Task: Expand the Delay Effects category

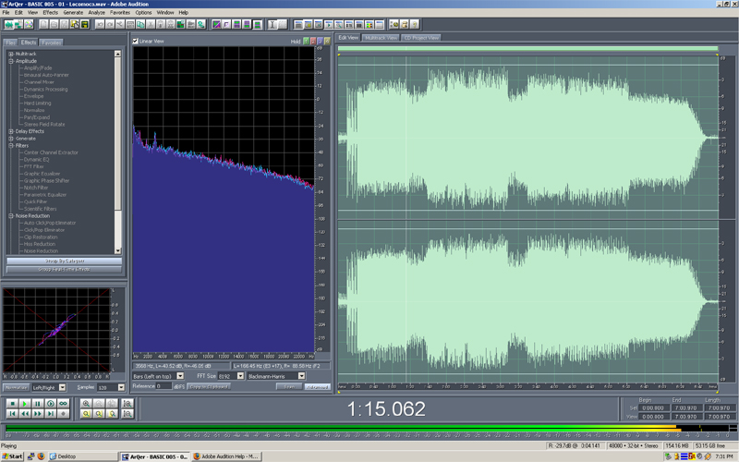Action: [11, 131]
